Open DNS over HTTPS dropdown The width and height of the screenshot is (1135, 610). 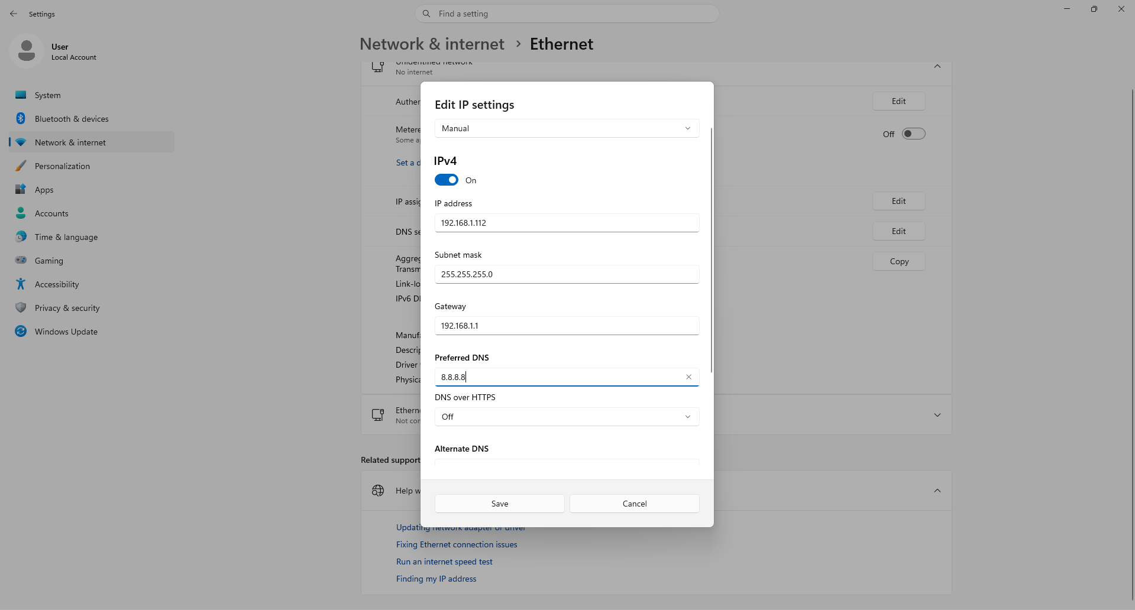tap(567, 417)
